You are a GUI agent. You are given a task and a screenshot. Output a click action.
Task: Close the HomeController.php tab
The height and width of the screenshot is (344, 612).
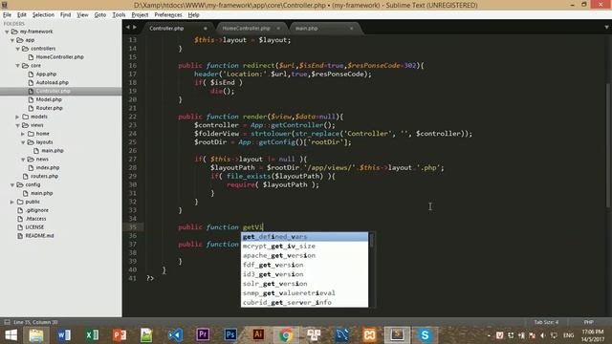(278, 28)
